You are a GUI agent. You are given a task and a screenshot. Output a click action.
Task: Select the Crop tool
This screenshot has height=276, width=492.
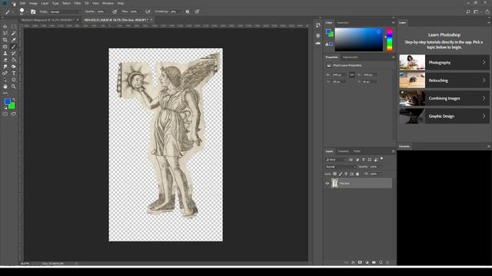coord(5,40)
